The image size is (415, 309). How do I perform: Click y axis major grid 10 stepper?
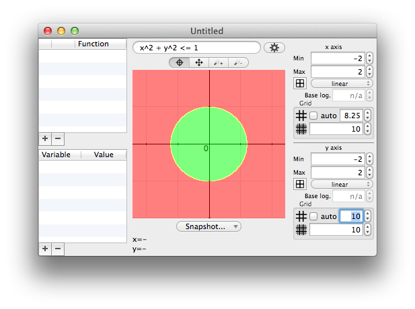tap(367, 216)
